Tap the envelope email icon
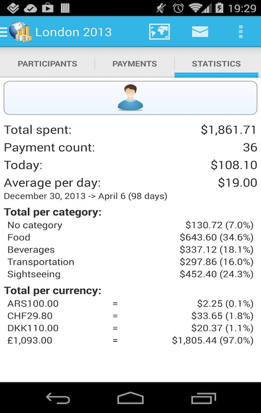Image resolution: width=261 pixels, height=413 pixels. coord(200,31)
